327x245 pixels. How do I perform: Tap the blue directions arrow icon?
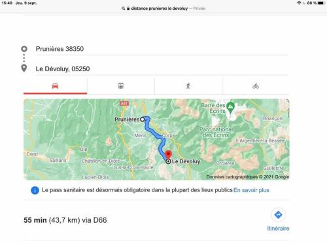click(x=278, y=215)
